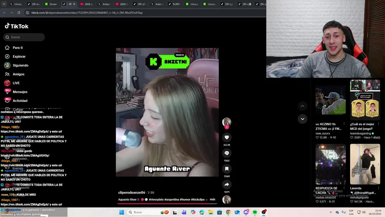Open the browser tab search dropdown
Screen dimensions: 385x217
coord(4,4)
